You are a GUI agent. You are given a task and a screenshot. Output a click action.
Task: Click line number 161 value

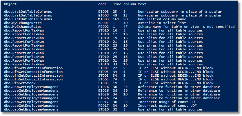coord(116,19)
